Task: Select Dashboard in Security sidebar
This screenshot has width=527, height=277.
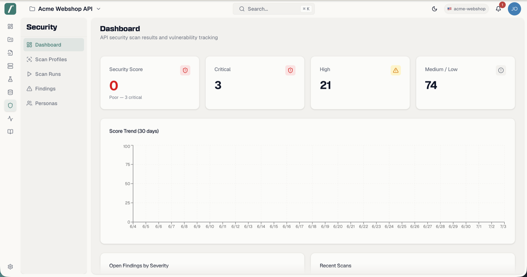Action: (x=54, y=45)
